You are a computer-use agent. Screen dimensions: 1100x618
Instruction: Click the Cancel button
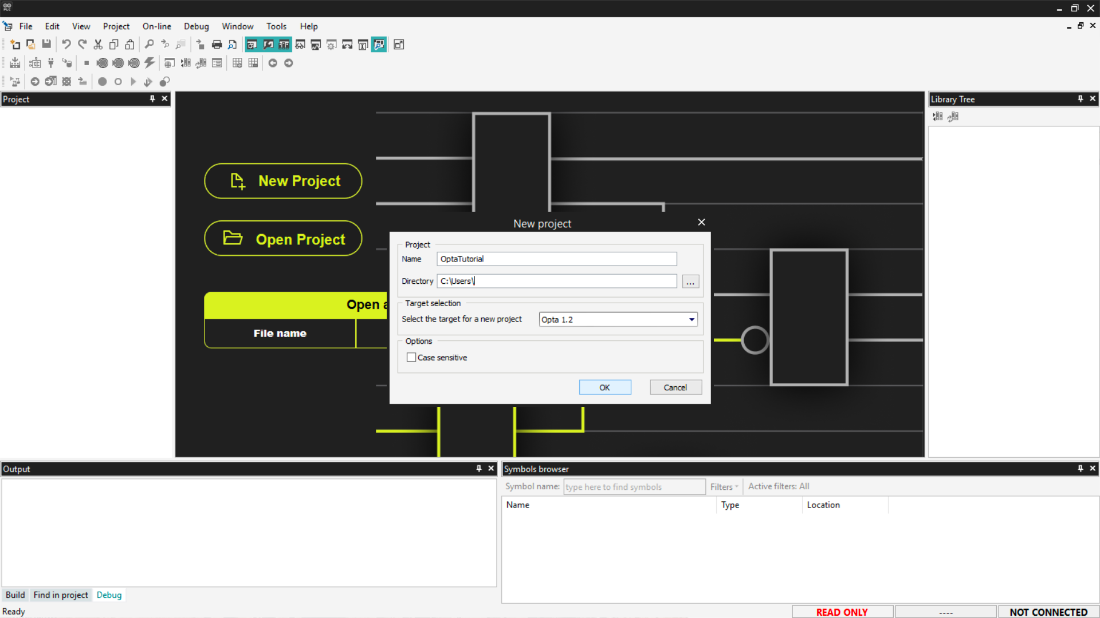(x=675, y=387)
